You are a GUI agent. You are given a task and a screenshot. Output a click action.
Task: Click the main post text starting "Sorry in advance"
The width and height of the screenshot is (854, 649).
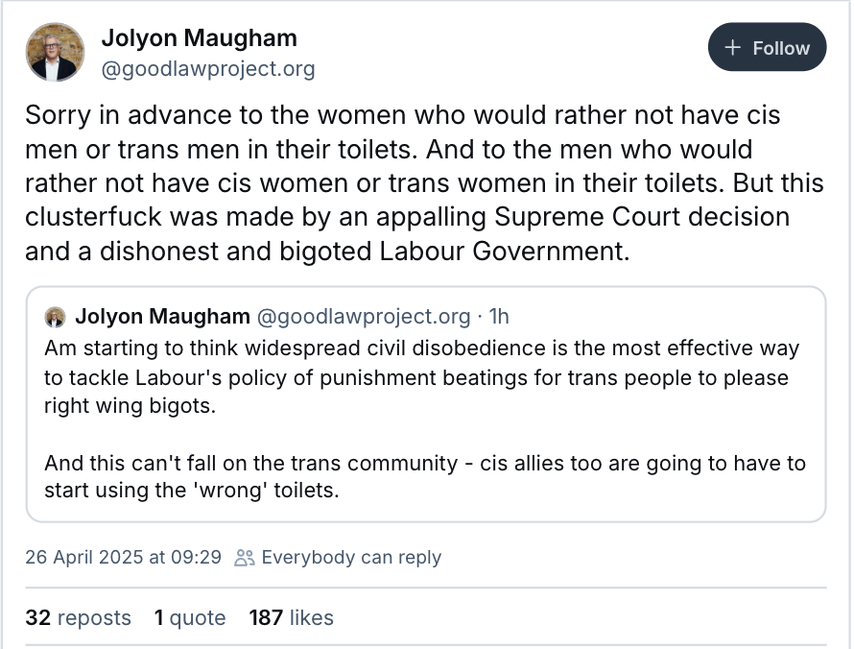point(402,117)
